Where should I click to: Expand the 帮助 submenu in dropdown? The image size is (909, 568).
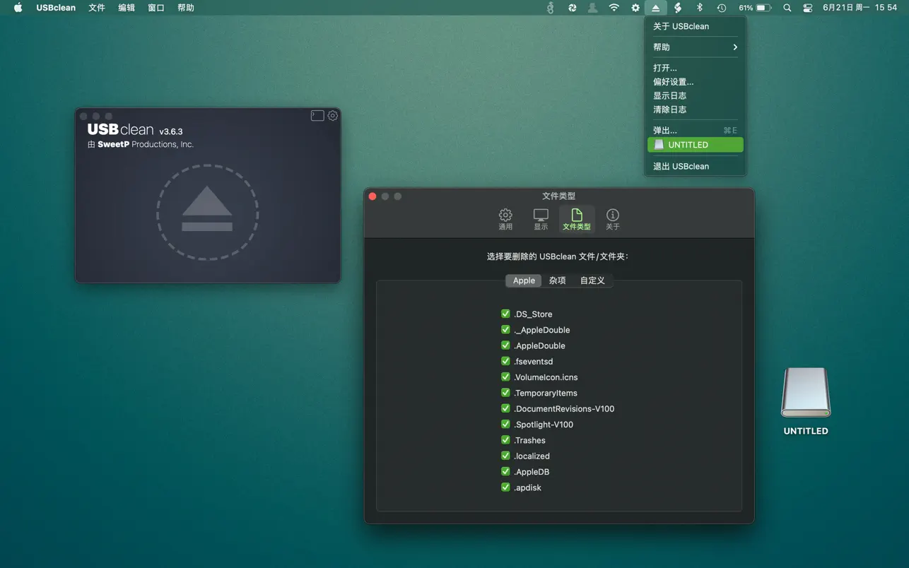point(696,47)
